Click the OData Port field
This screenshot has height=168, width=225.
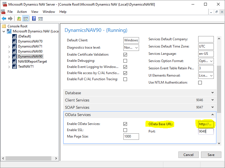(206, 131)
